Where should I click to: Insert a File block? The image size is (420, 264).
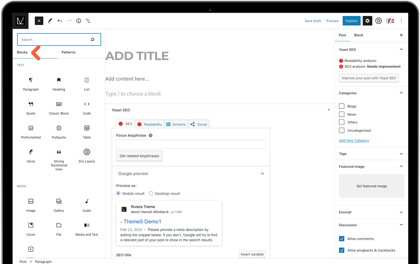click(x=59, y=229)
